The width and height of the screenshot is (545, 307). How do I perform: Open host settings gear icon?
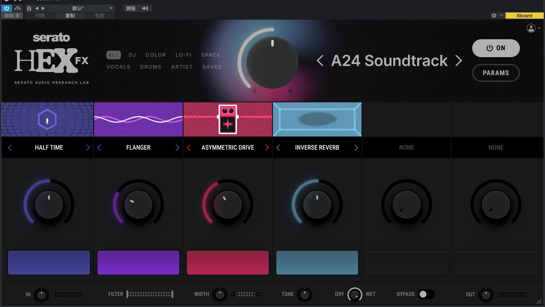tap(494, 16)
